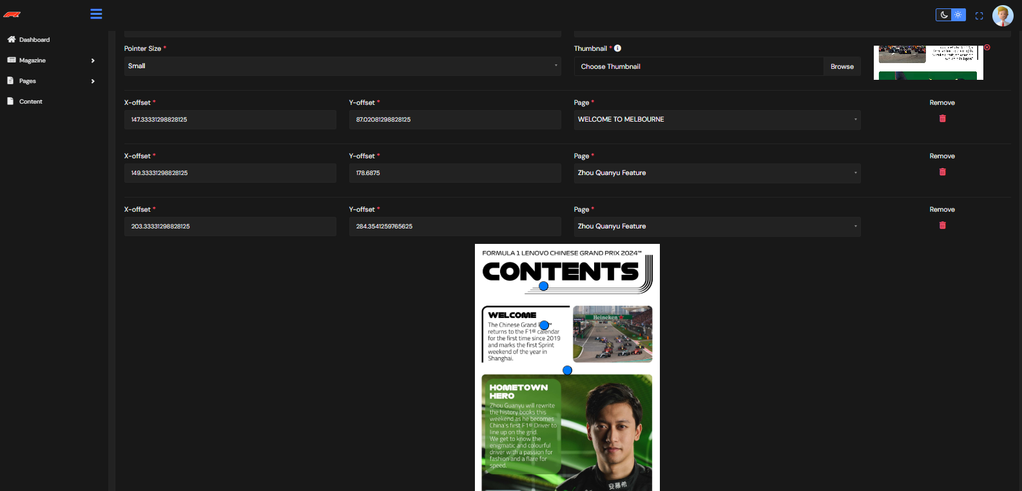Remove the thumbnail preview with red x
This screenshot has width=1022, height=491.
[987, 48]
